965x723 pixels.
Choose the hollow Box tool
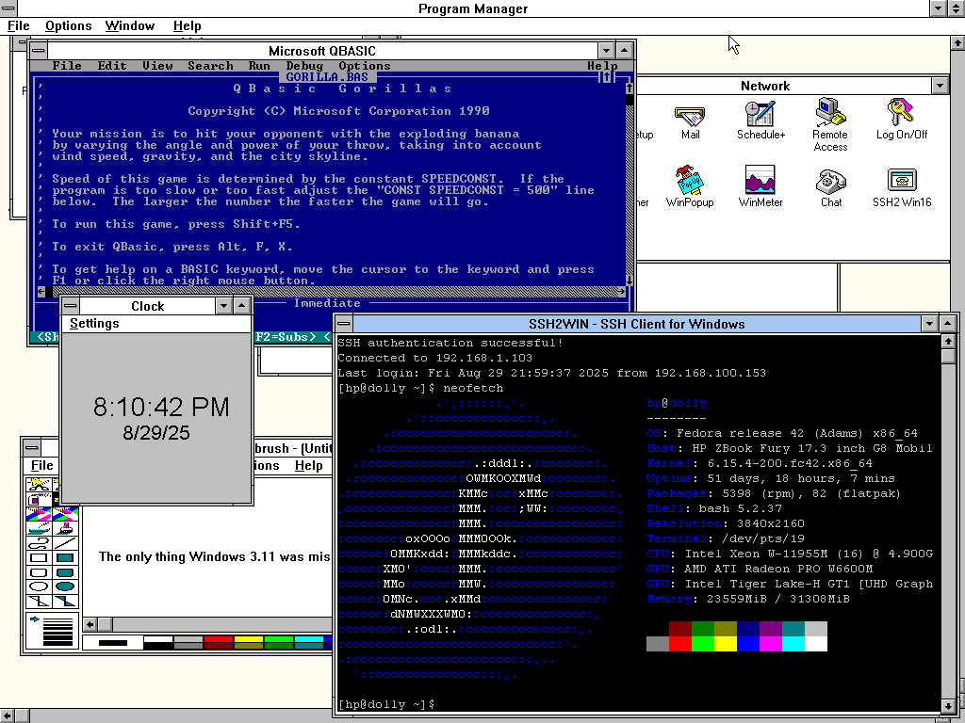pos(39,557)
